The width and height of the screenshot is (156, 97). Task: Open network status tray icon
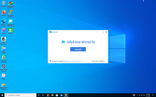[142, 95]
